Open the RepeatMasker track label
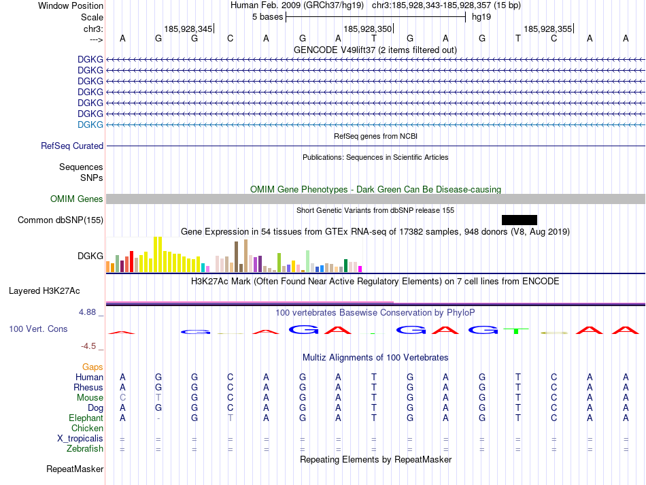Viewport: 646px width, 485px height. coord(75,469)
